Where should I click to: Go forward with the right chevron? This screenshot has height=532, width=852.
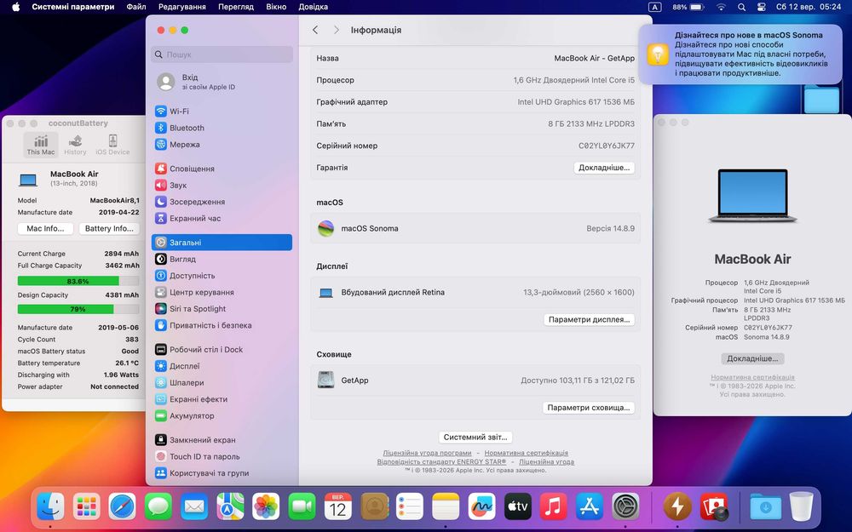[x=336, y=30]
